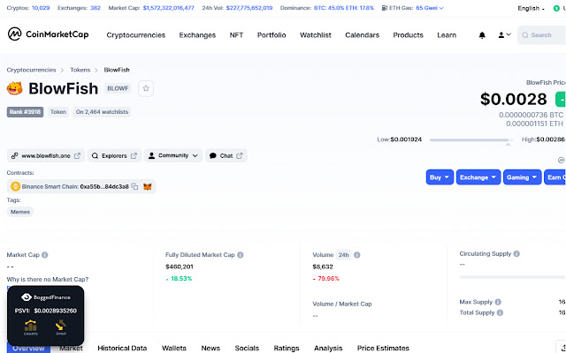Open BoggedFinance Swap icon
This screenshot has width=566, height=353.
point(61,327)
